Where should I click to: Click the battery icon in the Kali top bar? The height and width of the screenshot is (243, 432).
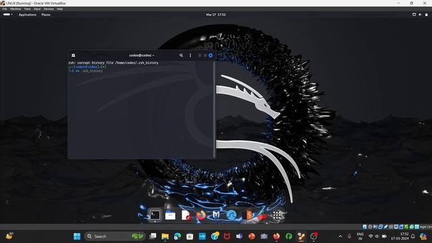[x=426, y=15]
